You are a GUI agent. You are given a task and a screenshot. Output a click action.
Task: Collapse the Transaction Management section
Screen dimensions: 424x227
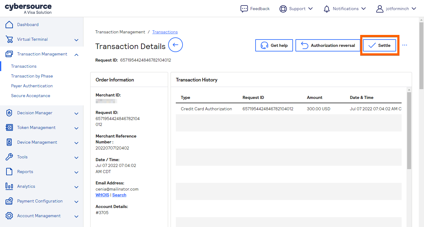(x=76, y=55)
